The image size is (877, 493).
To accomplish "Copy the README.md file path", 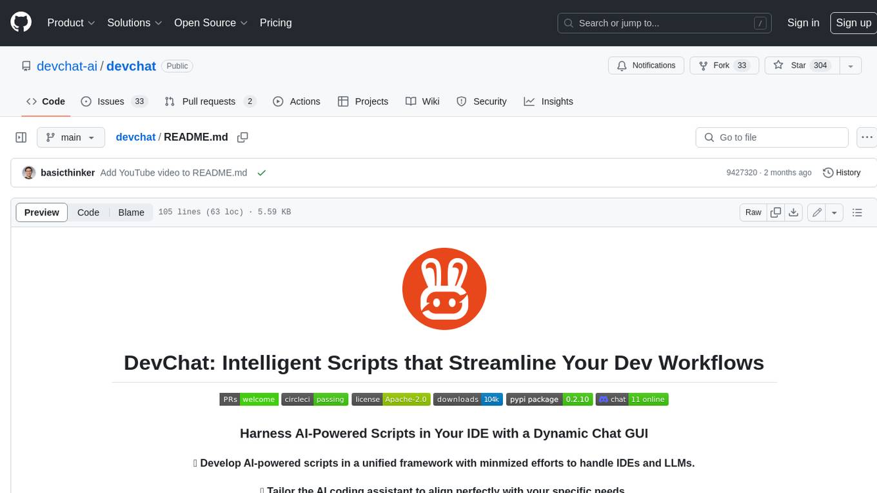I will [x=242, y=137].
